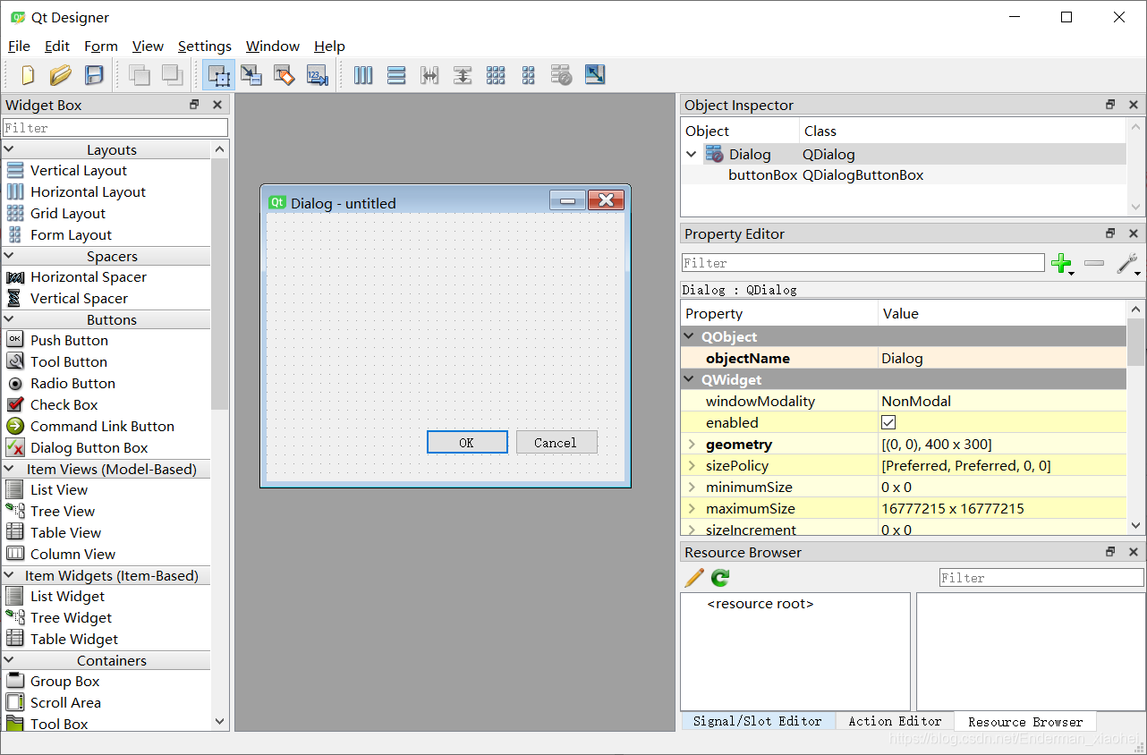
Task: Select the windowModality property value NonModal
Action: [1002, 401]
